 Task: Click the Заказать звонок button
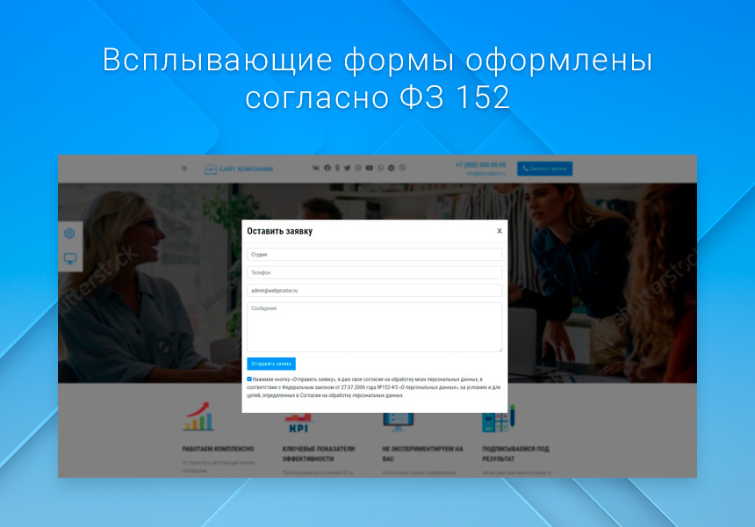tap(546, 168)
